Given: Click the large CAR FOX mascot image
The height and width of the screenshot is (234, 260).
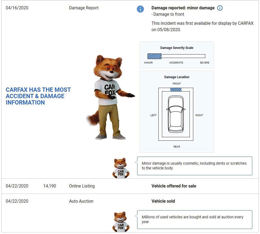Looking at the screenshot, I should click(x=110, y=97).
